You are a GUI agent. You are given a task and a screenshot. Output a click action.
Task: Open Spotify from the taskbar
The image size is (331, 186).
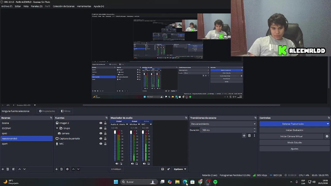click(215, 182)
